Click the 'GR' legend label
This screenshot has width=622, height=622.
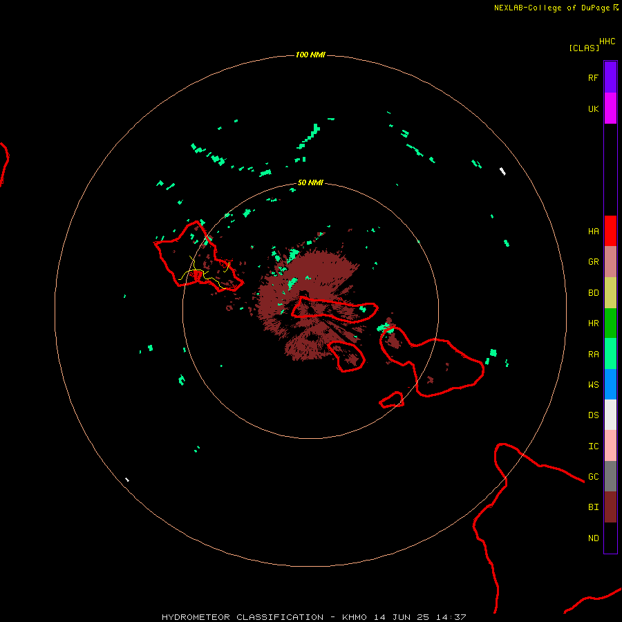click(x=593, y=262)
